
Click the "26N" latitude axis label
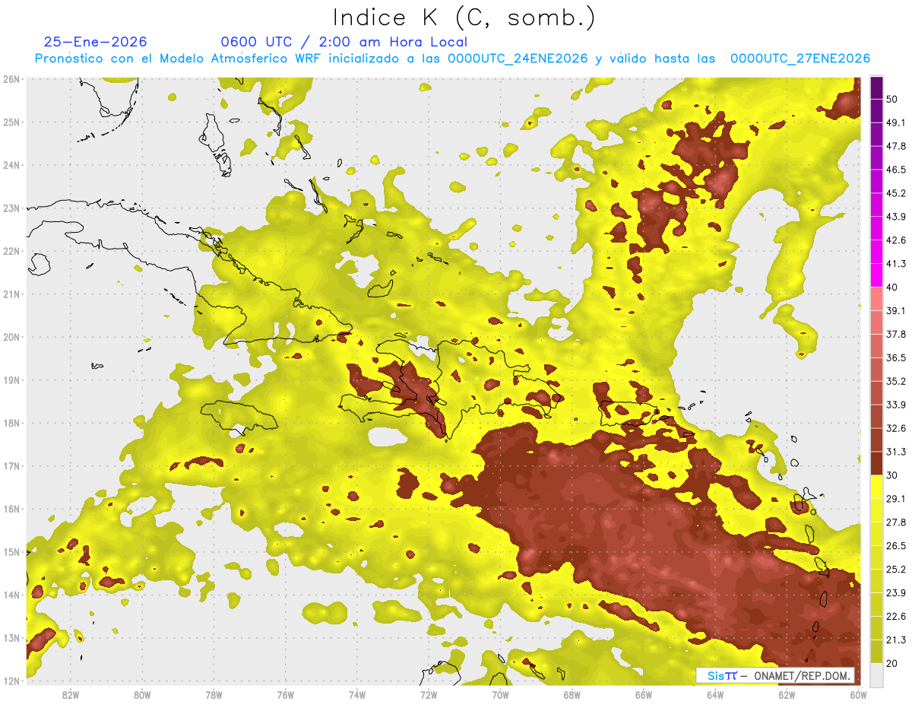click(x=11, y=79)
